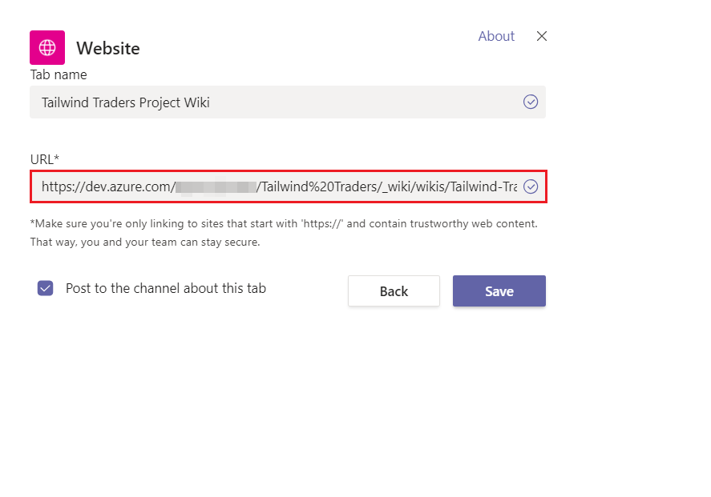Click the URL input field

[x=289, y=186]
